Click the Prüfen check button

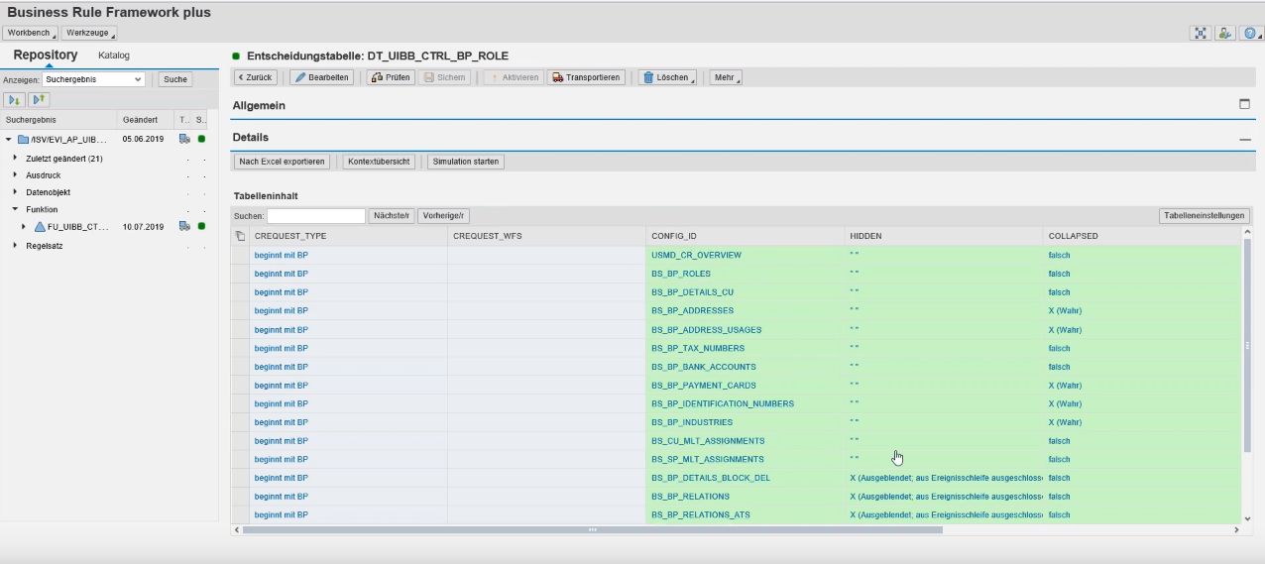point(391,77)
